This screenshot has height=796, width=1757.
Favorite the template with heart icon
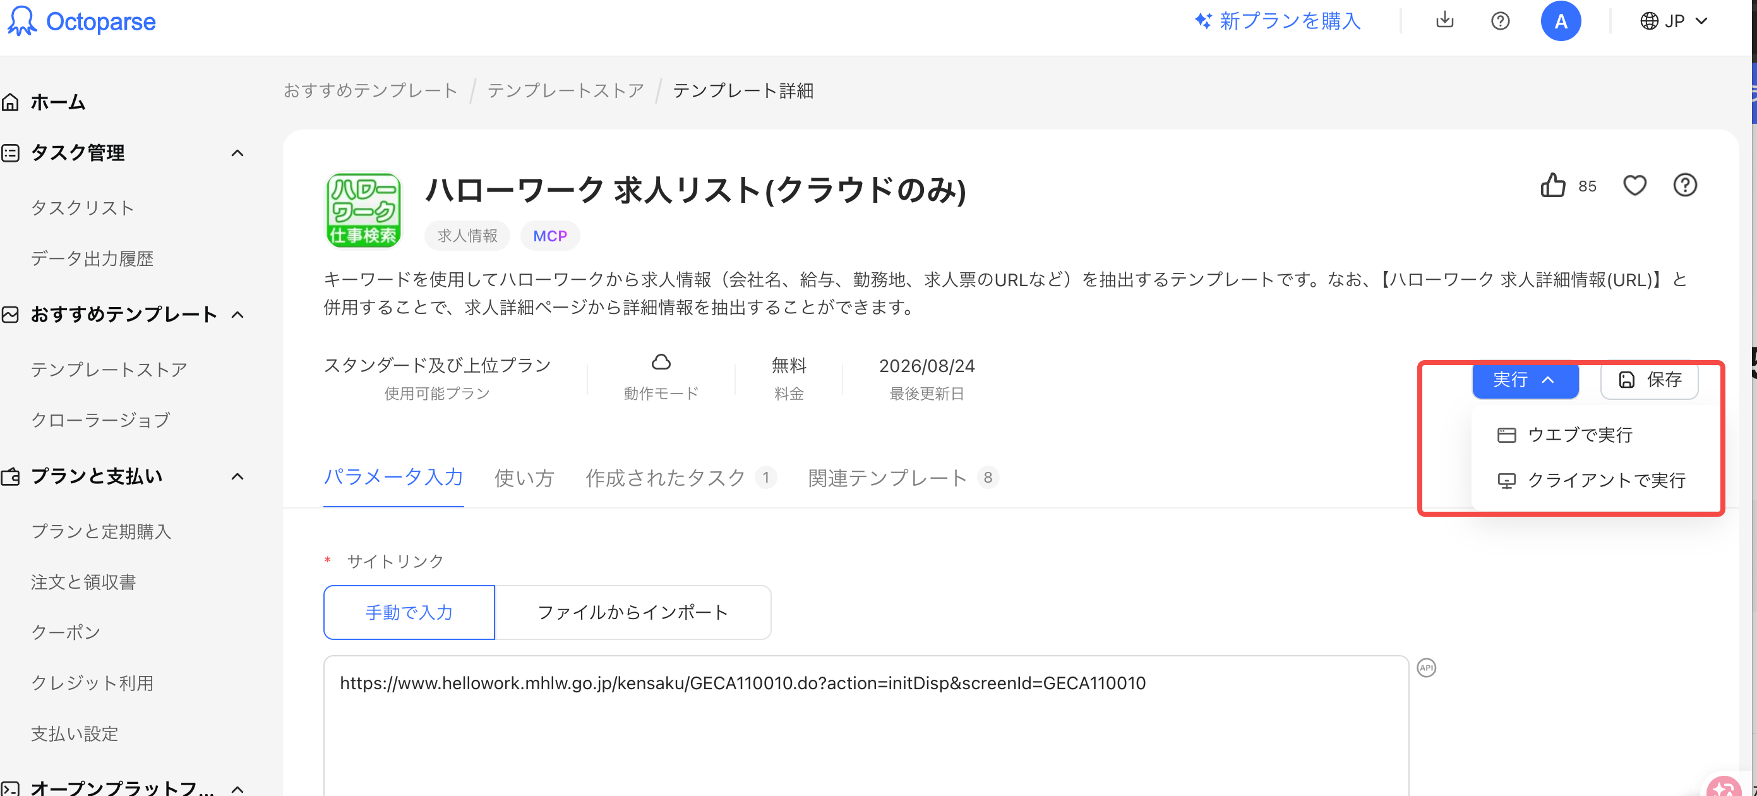[1634, 185]
